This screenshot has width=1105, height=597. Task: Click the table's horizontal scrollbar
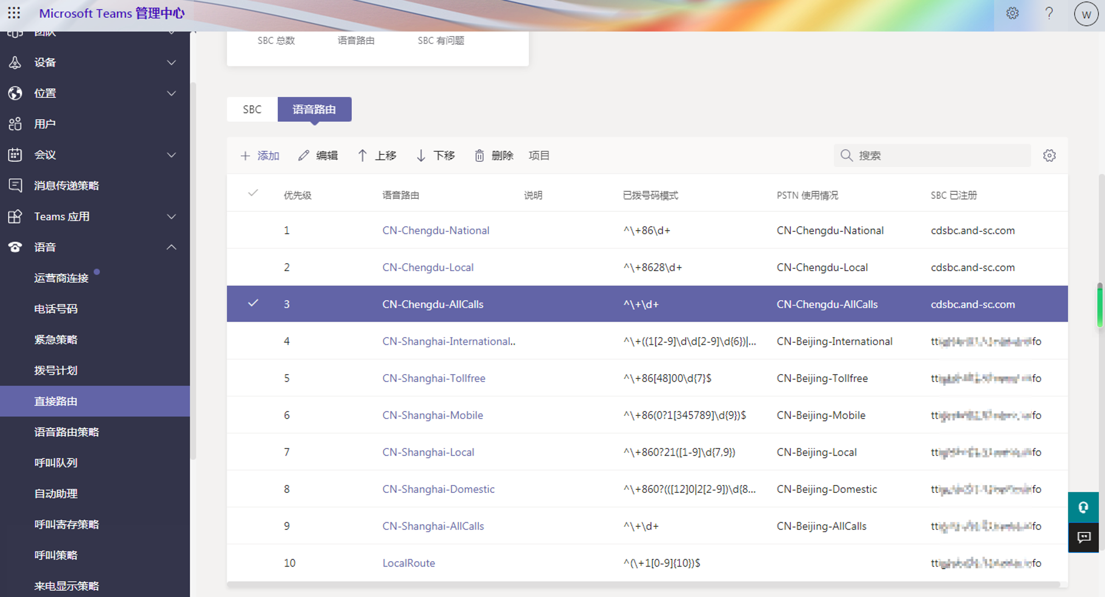pyautogui.click(x=643, y=584)
